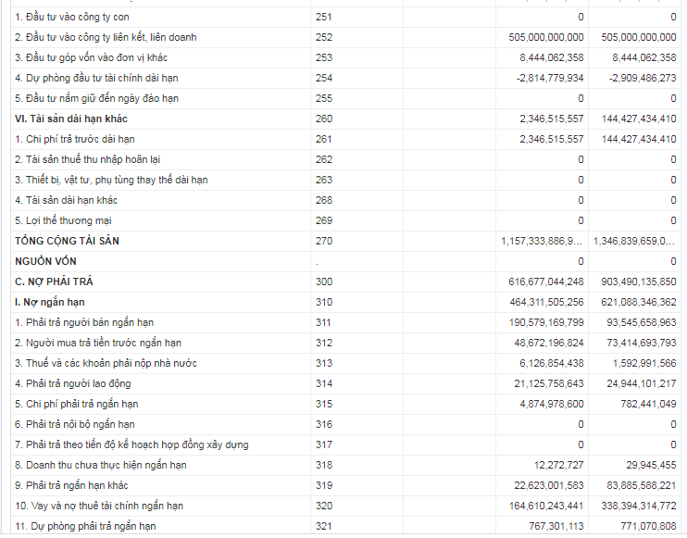Click the value -2,814,779,934

click(550, 78)
